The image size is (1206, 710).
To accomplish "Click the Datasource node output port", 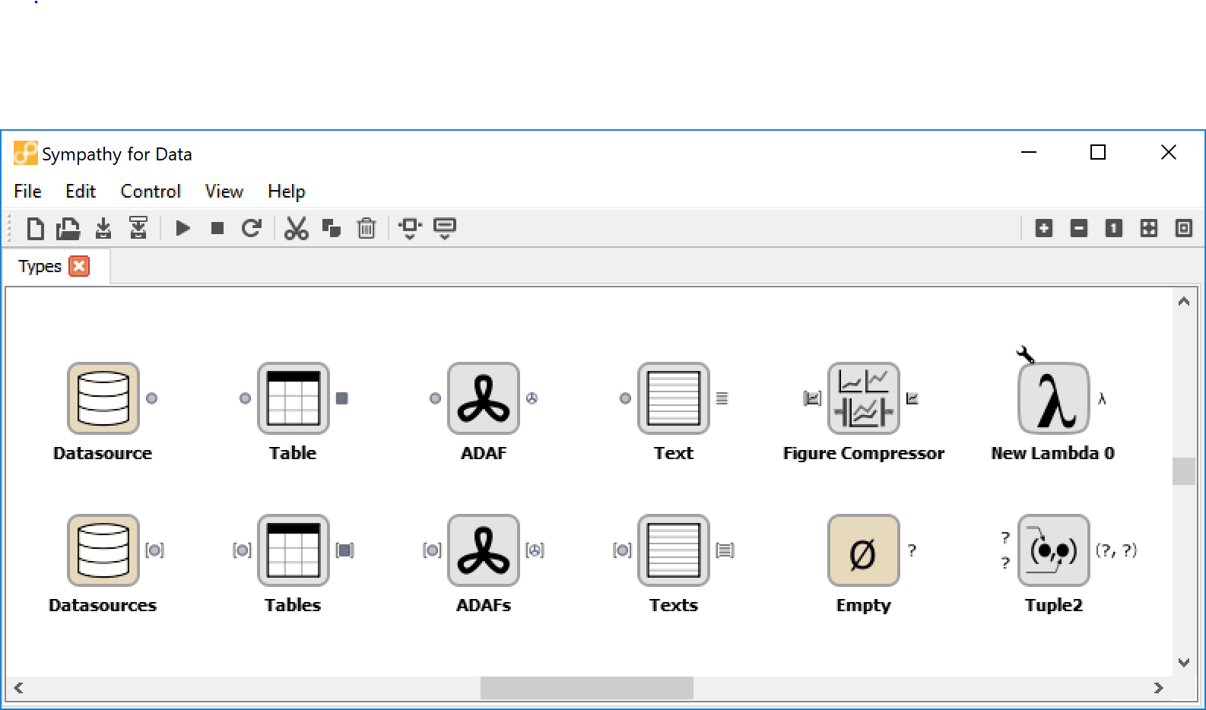I will click(152, 398).
